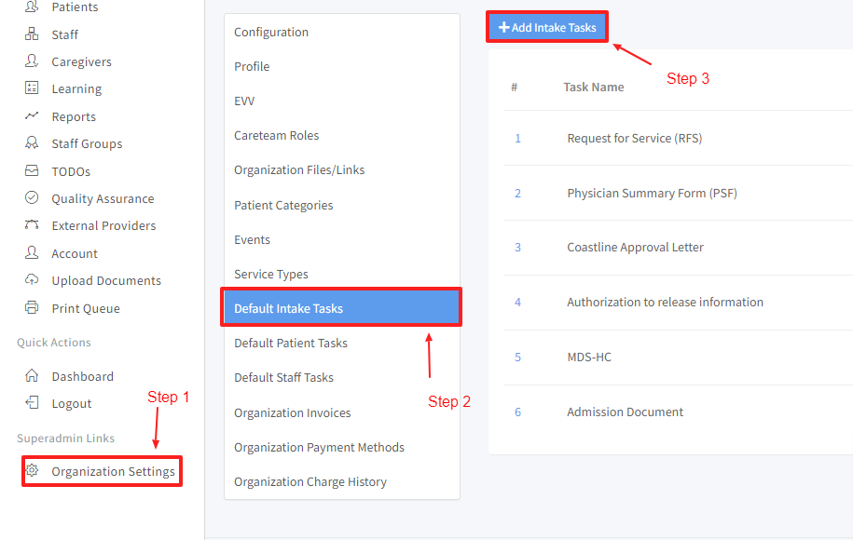Viewport: 853px width, 540px height.
Task: Click the Reports chart icon
Action: point(32,116)
